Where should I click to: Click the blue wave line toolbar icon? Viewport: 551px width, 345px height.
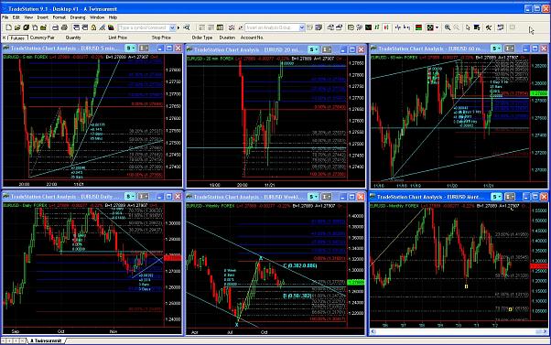(398, 27)
